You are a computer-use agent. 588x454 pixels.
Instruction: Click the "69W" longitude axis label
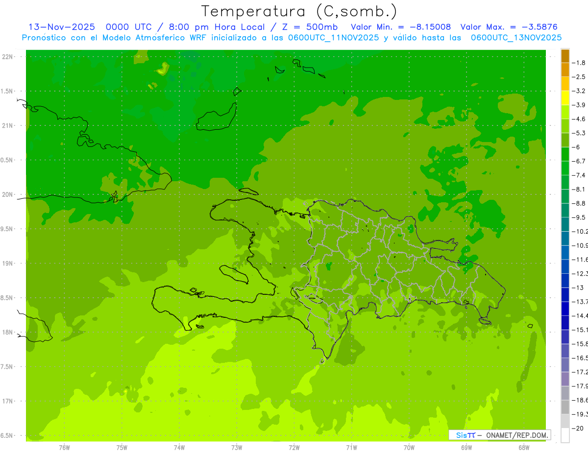[466, 447]
